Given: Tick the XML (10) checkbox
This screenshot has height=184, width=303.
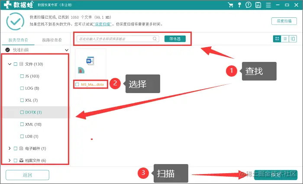Looking at the screenshot, I should (22, 124).
